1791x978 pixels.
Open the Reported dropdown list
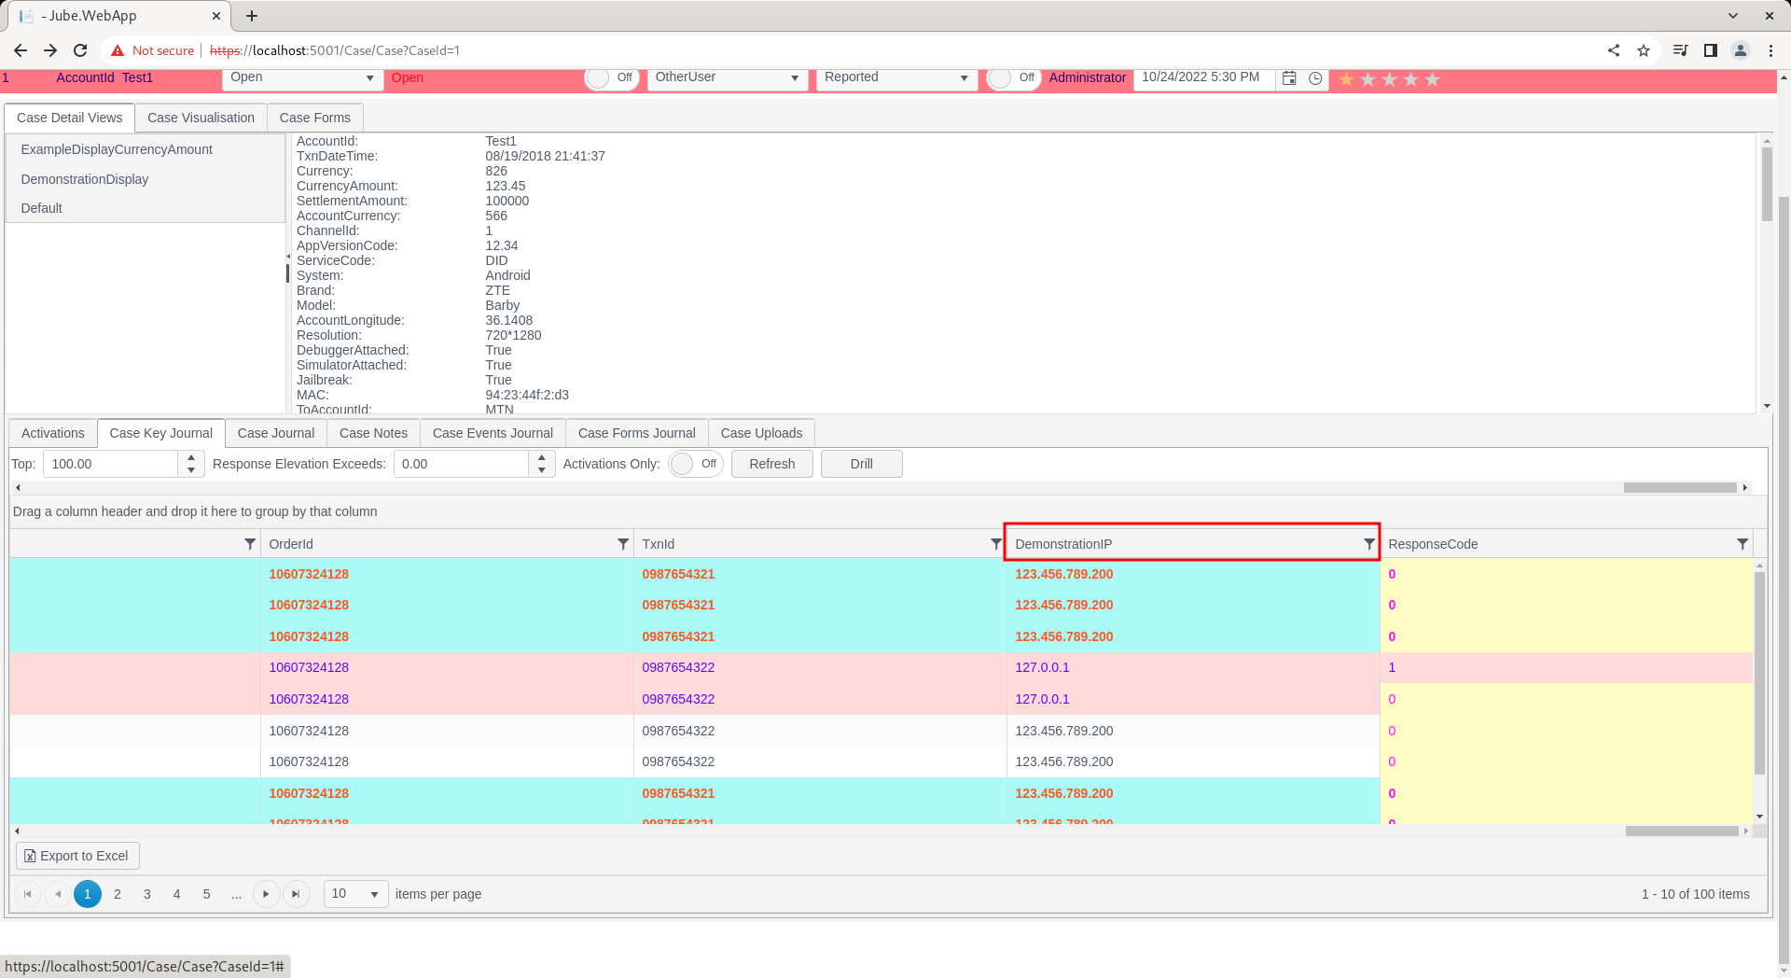(896, 77)
